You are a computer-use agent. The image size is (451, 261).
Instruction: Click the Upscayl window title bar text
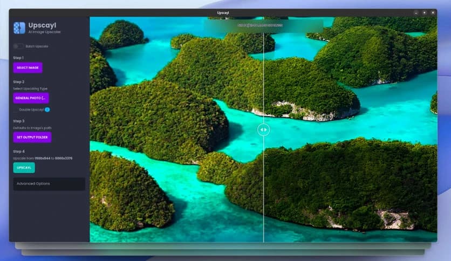(223, 12)
